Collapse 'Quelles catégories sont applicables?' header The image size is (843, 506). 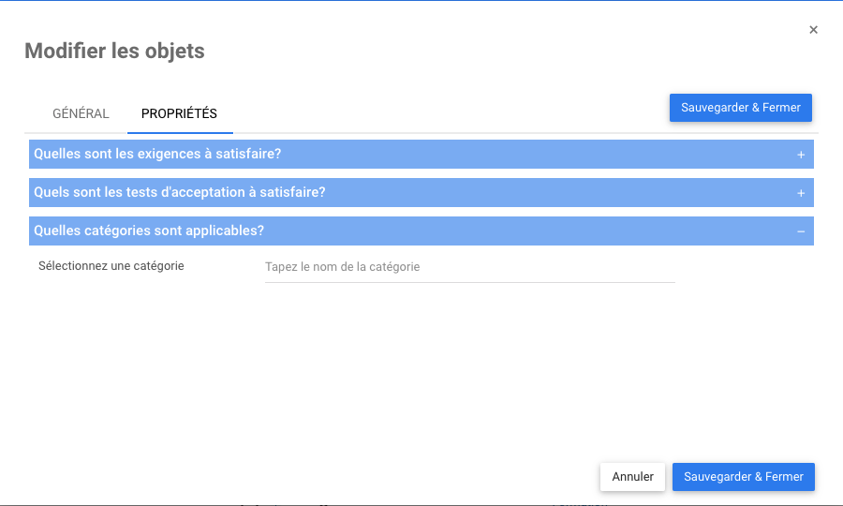[149, 231]
